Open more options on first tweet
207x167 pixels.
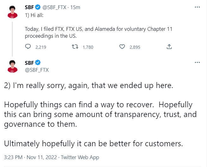(197, 7)
